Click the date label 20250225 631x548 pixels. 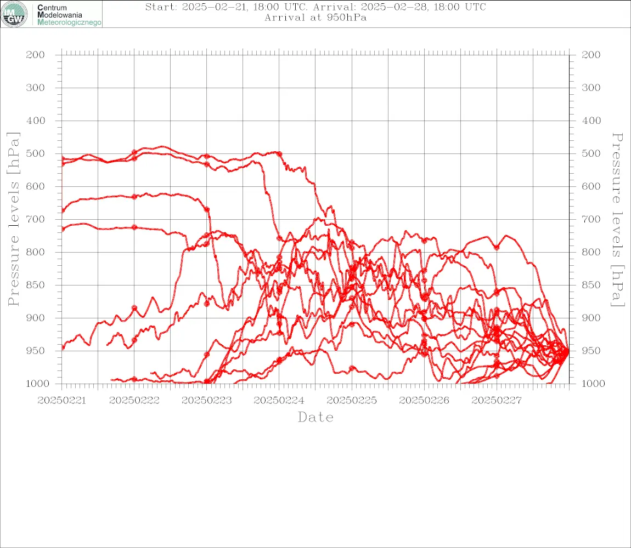click(x=352, y=401)
